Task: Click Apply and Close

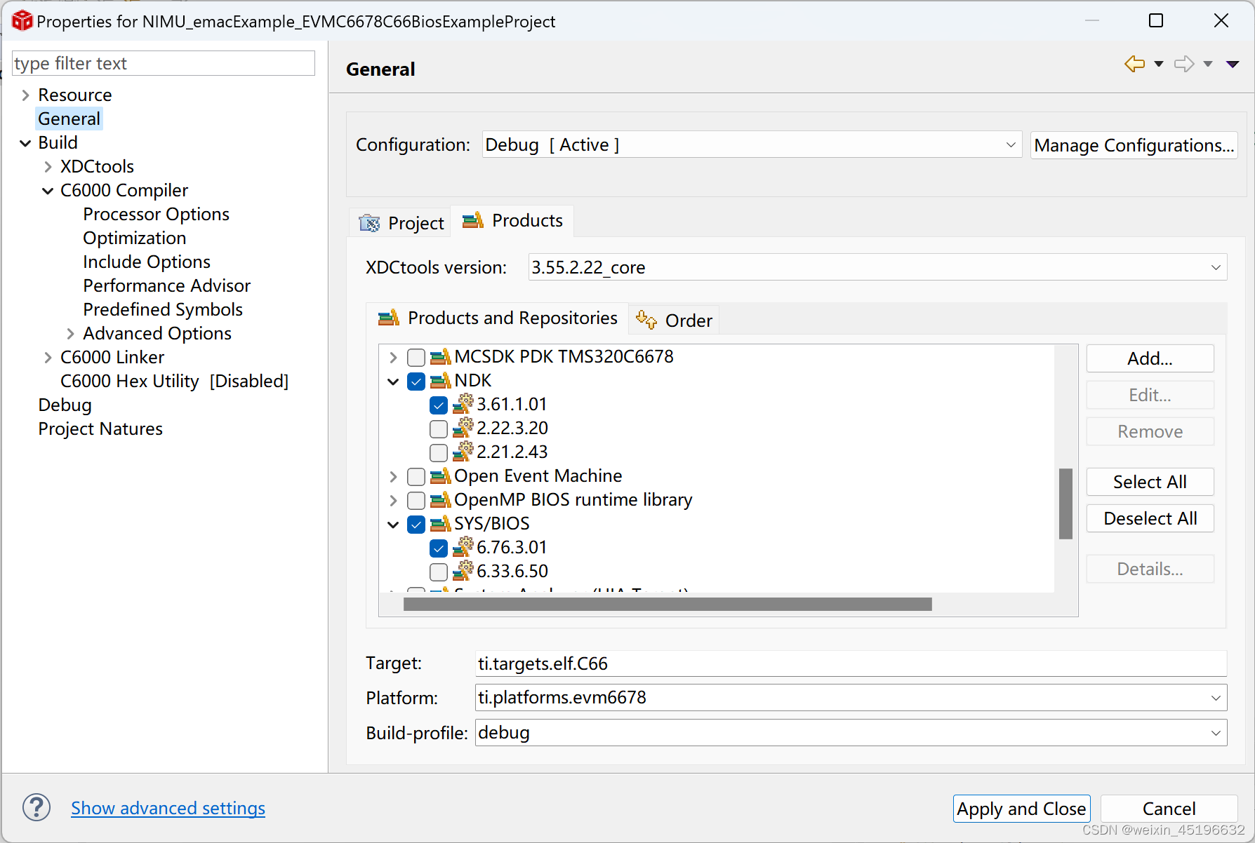Action: click(1021, 809)
